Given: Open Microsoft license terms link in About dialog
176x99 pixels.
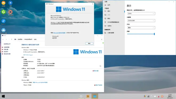Looking at the screenshot, I should coord(59,33).
